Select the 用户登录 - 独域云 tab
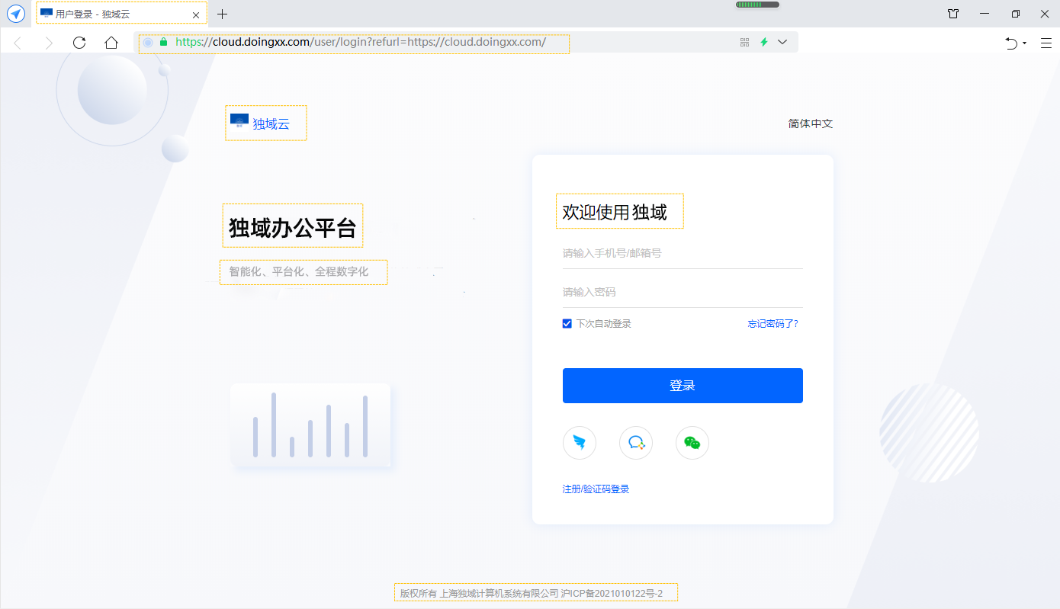The width and height of the screenshot is (1060, 609). point(114,14)
